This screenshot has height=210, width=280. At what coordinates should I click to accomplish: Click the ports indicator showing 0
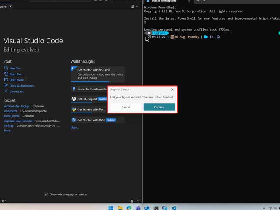coord(4,201)
